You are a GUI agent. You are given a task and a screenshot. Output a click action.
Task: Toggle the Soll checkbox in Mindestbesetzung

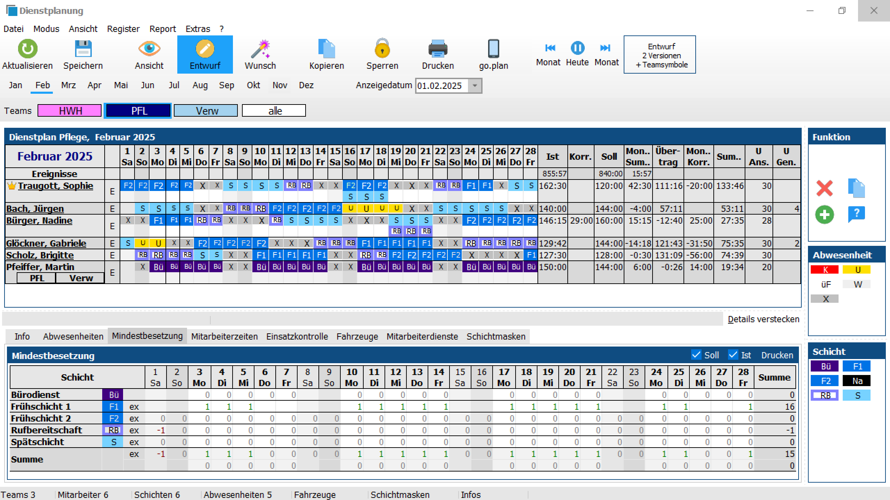tap(694, 355)
